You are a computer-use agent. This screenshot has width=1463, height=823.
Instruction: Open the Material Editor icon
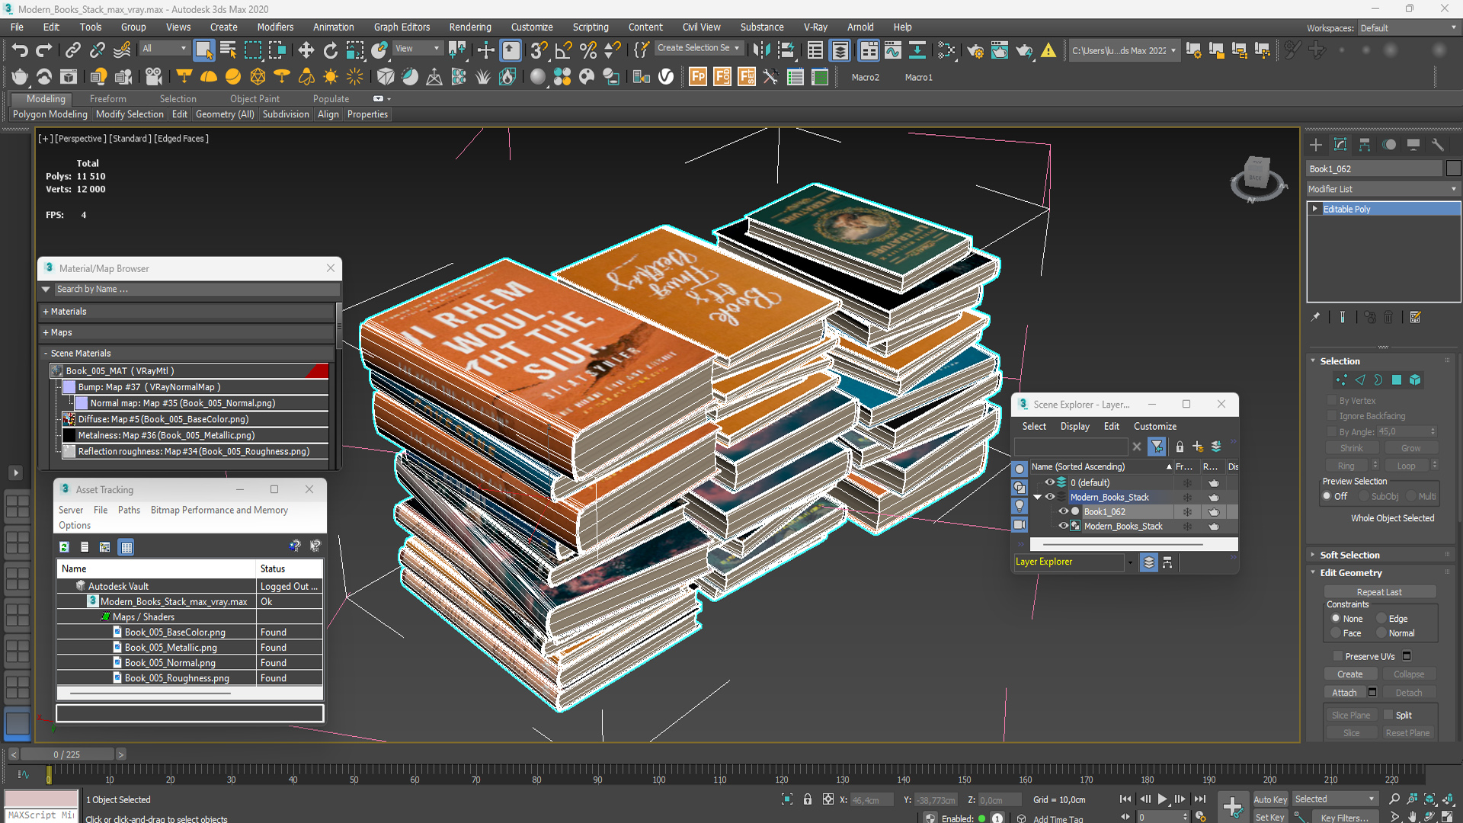point(947,50)
